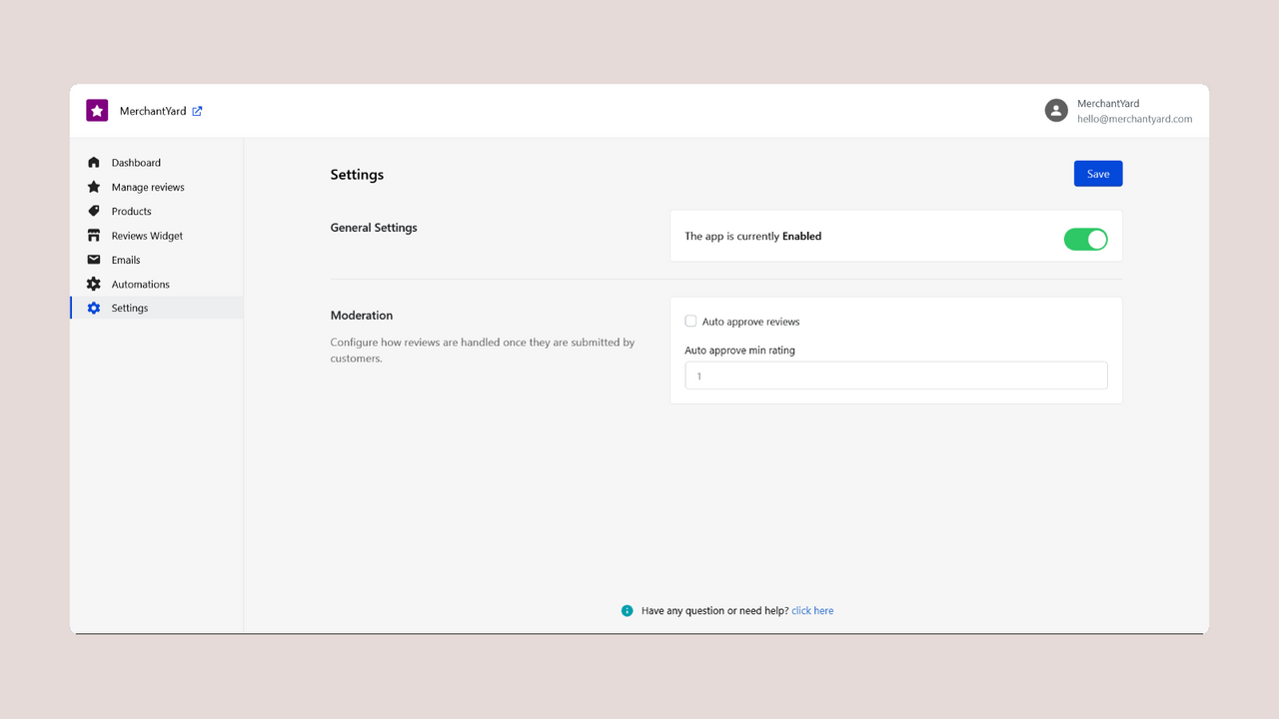This screenshot has height=719, width=1279.
Task: Select the Manage reviews star icon
Action: click(94, 187)
